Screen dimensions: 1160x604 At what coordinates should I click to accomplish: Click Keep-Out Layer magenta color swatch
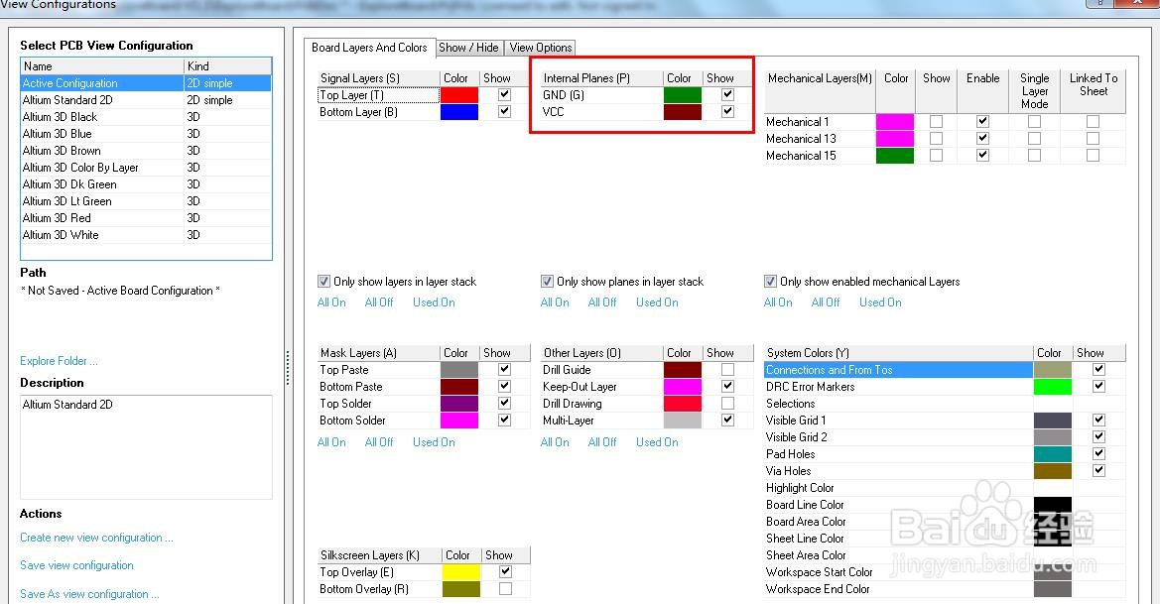tap(682, 387)
